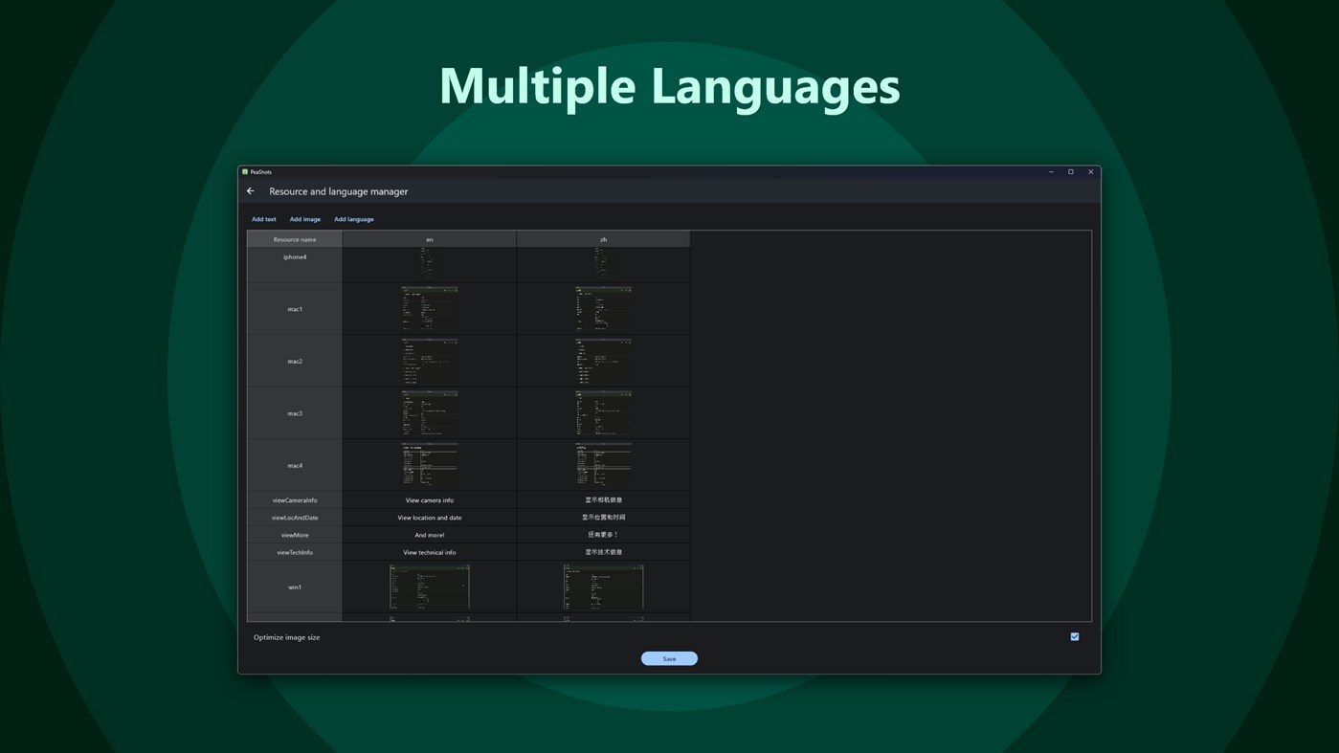The height and width of the screenshot is (753, 1339).
Task: Select the viewLocAndDate resource name
Action: click(x=295, y=518)
